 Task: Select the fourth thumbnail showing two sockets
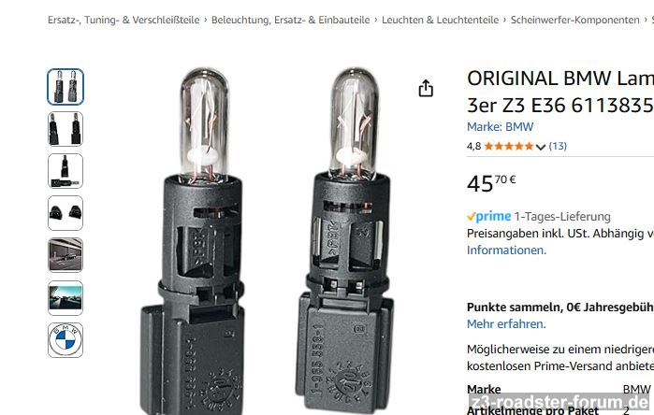pos(65,213)
